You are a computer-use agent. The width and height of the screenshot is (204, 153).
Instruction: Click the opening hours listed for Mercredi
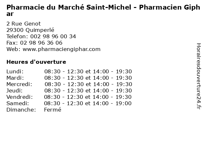[88, 84]
